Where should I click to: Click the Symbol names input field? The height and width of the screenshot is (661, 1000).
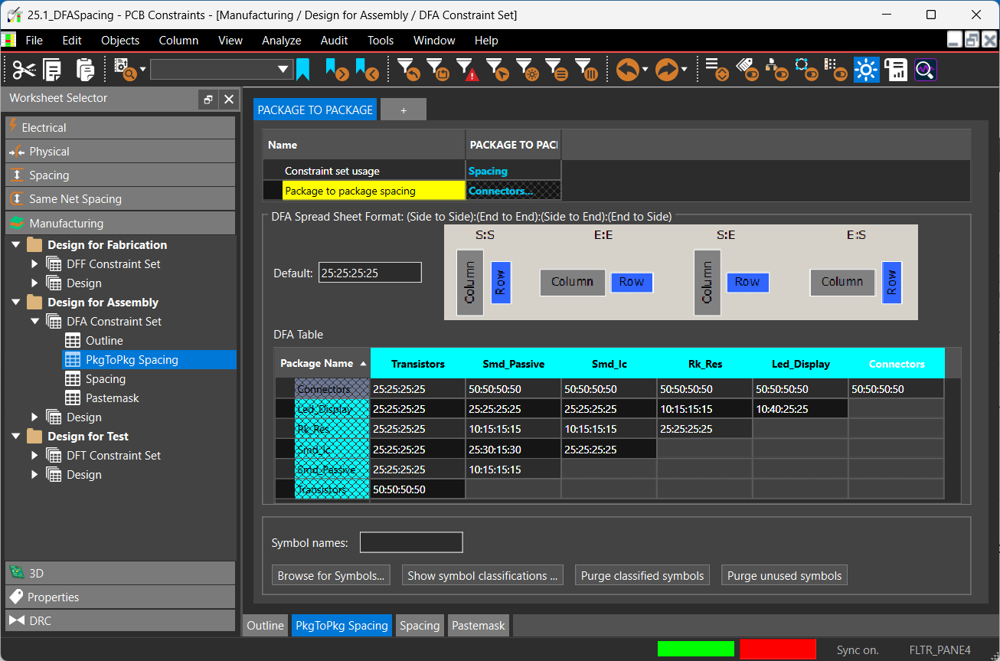411,543
